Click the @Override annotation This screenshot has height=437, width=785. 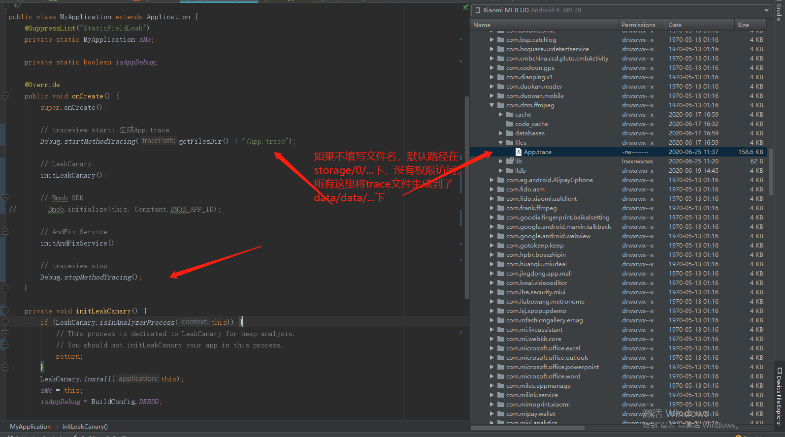pos(42,85)
